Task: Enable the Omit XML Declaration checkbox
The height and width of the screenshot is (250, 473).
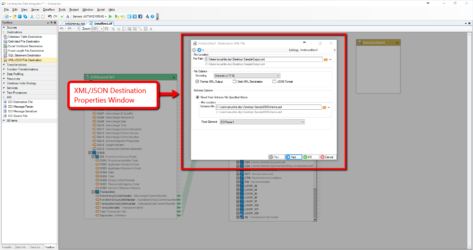Action: click(x=235, y=81)
